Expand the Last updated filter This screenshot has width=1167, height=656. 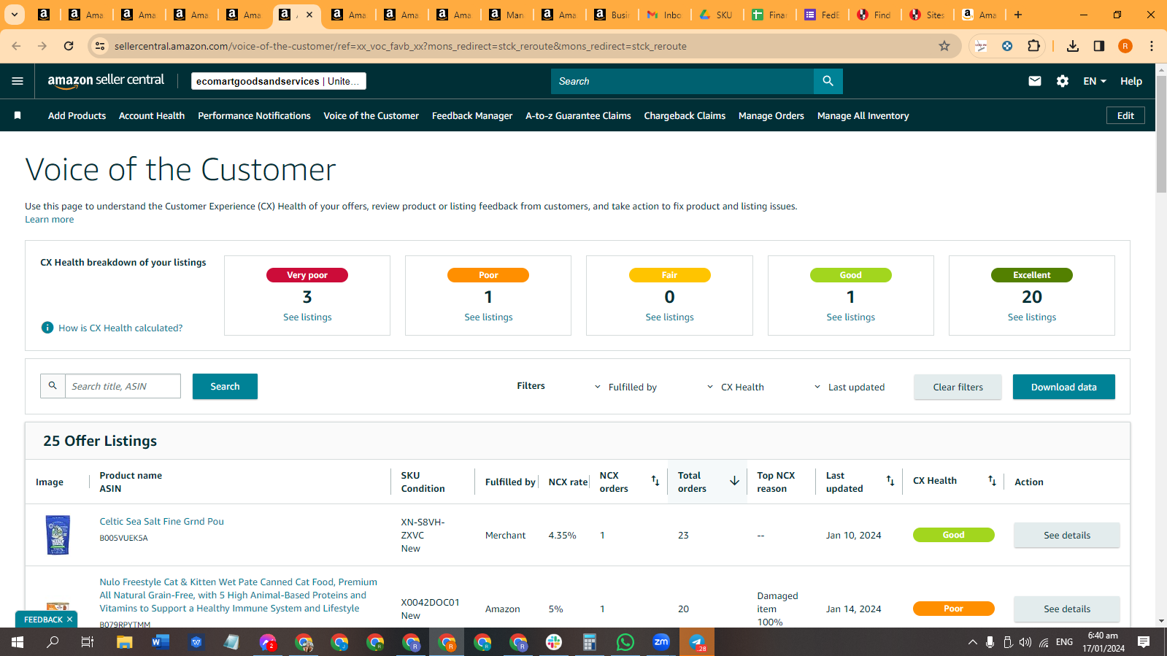(849, 387)
